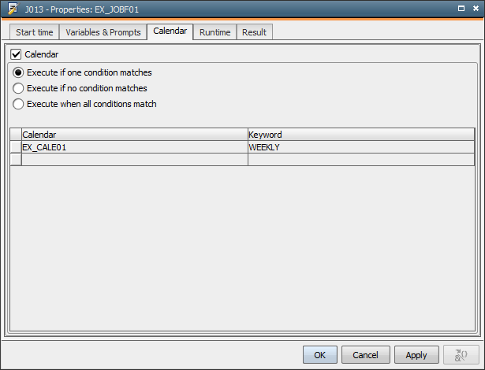This screenshot has height=370, width=485.
Task: Select Execute when all conditions match
Action: pos(19,104)
